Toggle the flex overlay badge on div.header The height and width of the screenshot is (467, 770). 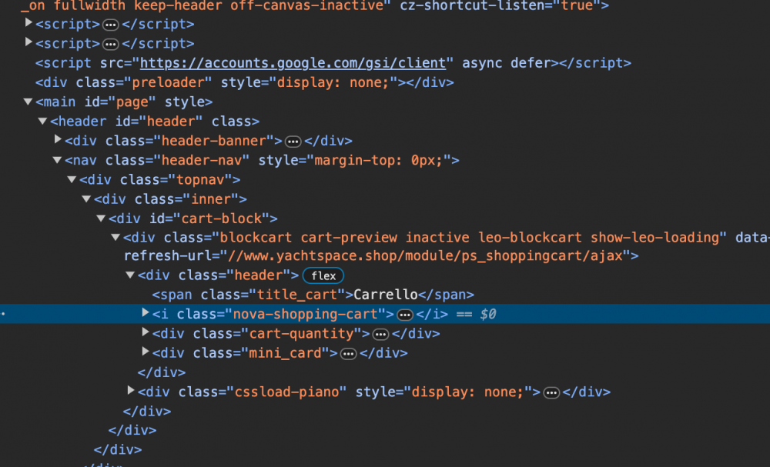(x=323, y=275)
